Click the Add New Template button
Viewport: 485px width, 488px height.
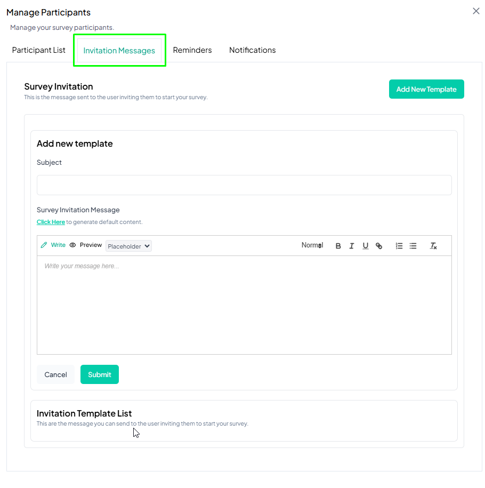click(x=426, y=89)
